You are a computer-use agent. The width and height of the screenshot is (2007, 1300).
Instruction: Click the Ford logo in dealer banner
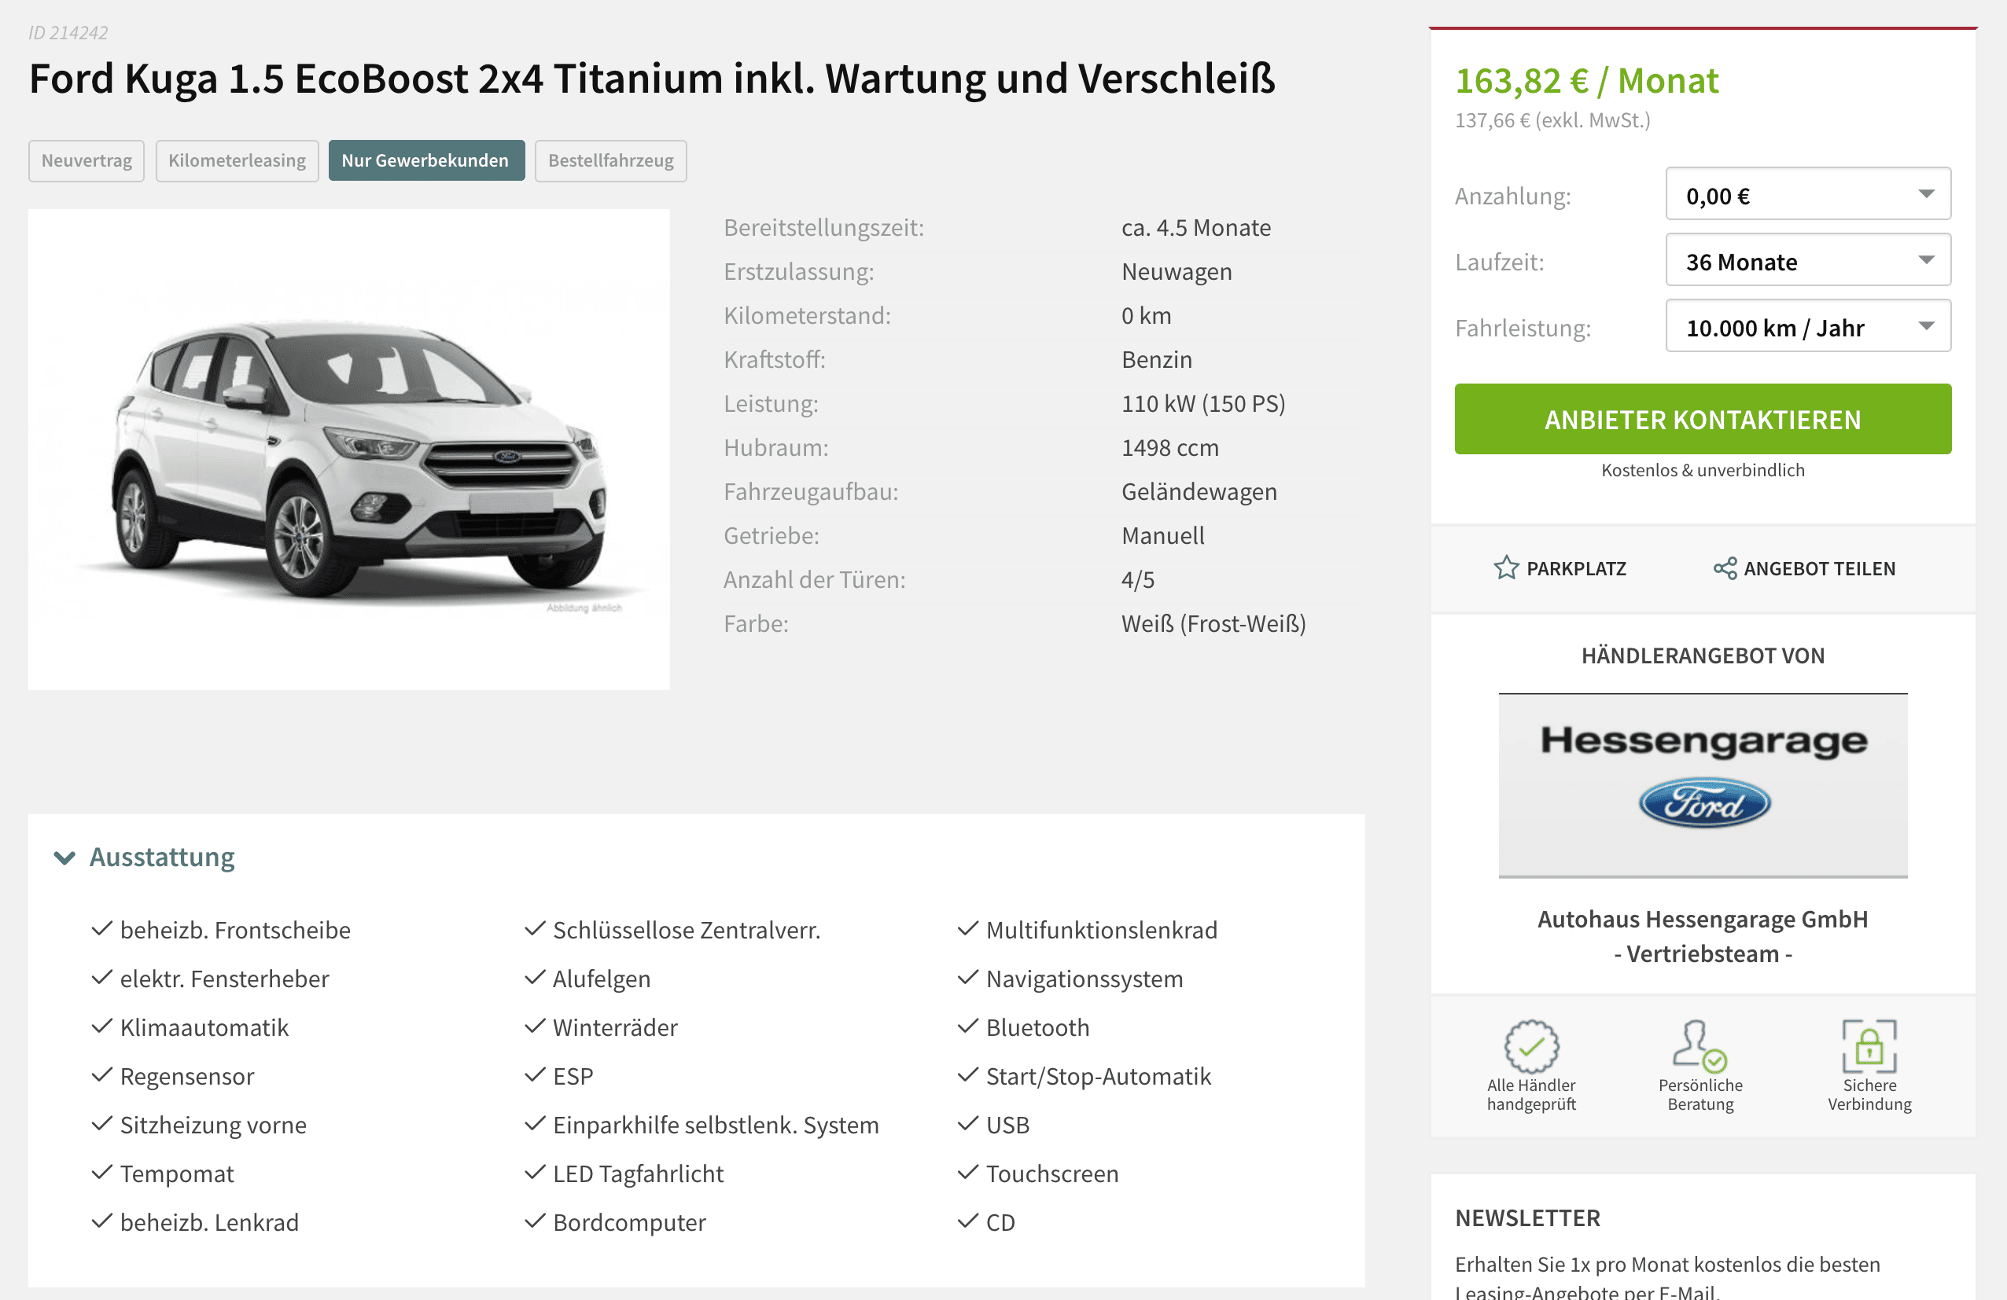[x=1704, y=803]
